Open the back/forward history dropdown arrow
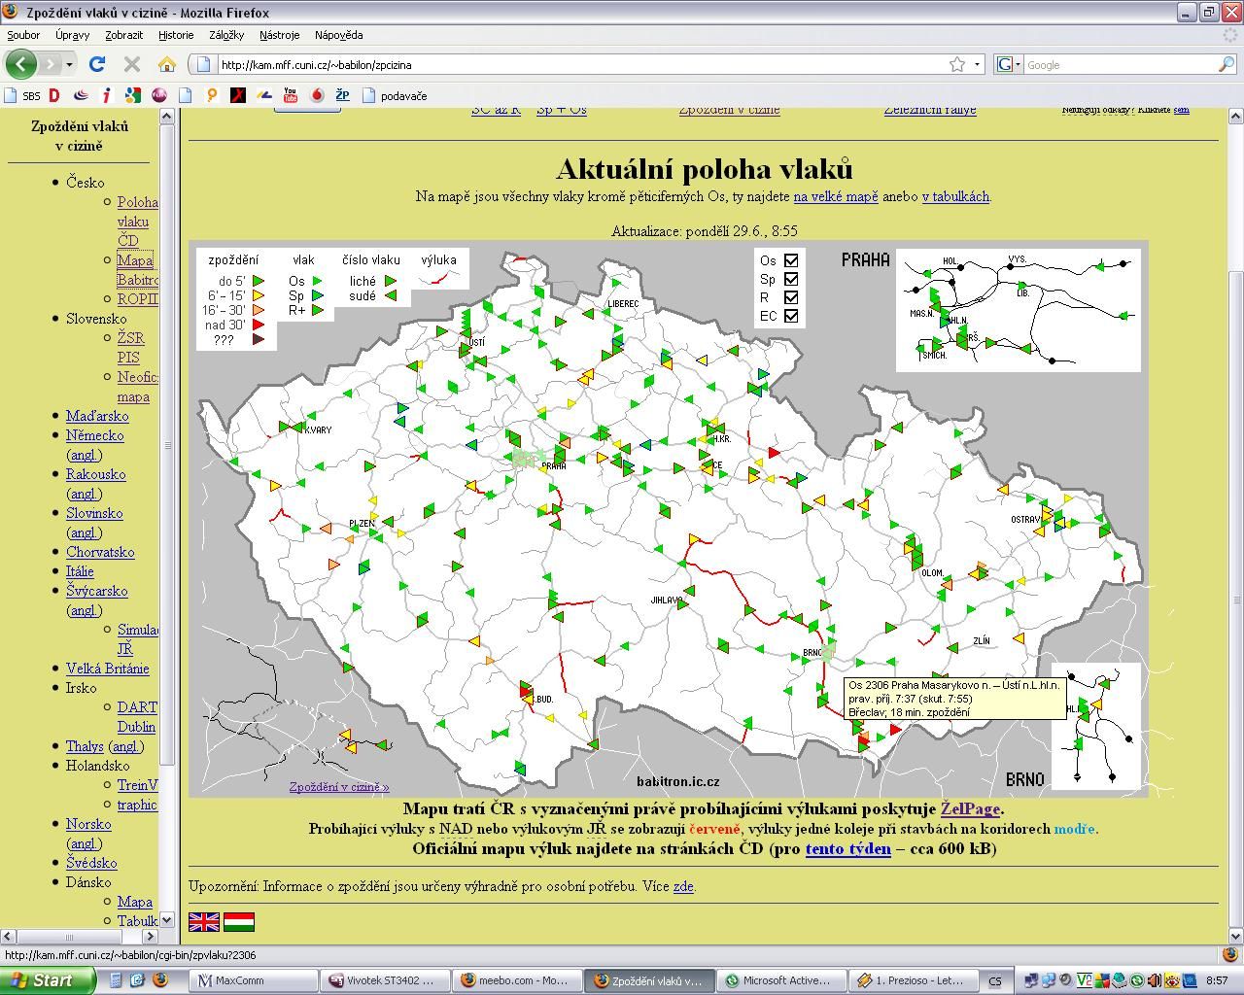Viewport: 1244px width, 995px height. 69,64
